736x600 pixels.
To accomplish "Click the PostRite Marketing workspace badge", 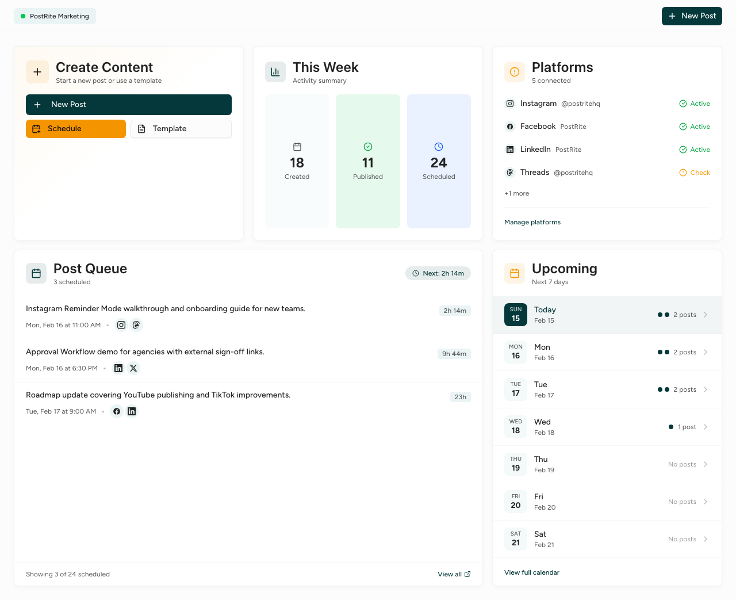I will 55,16.
